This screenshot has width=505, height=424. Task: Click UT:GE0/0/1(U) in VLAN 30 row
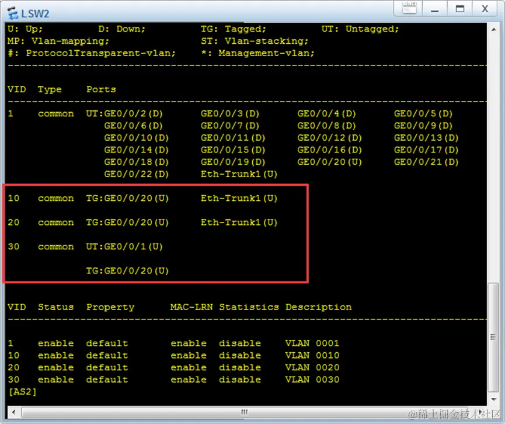point(124,246)
